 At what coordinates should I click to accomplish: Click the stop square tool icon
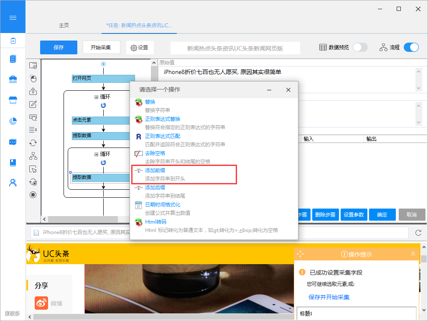(33, 195)
